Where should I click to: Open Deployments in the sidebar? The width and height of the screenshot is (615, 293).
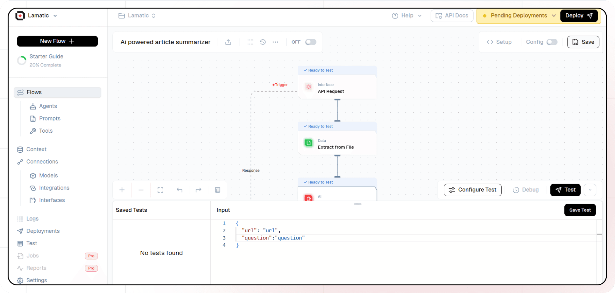point(42,231)
